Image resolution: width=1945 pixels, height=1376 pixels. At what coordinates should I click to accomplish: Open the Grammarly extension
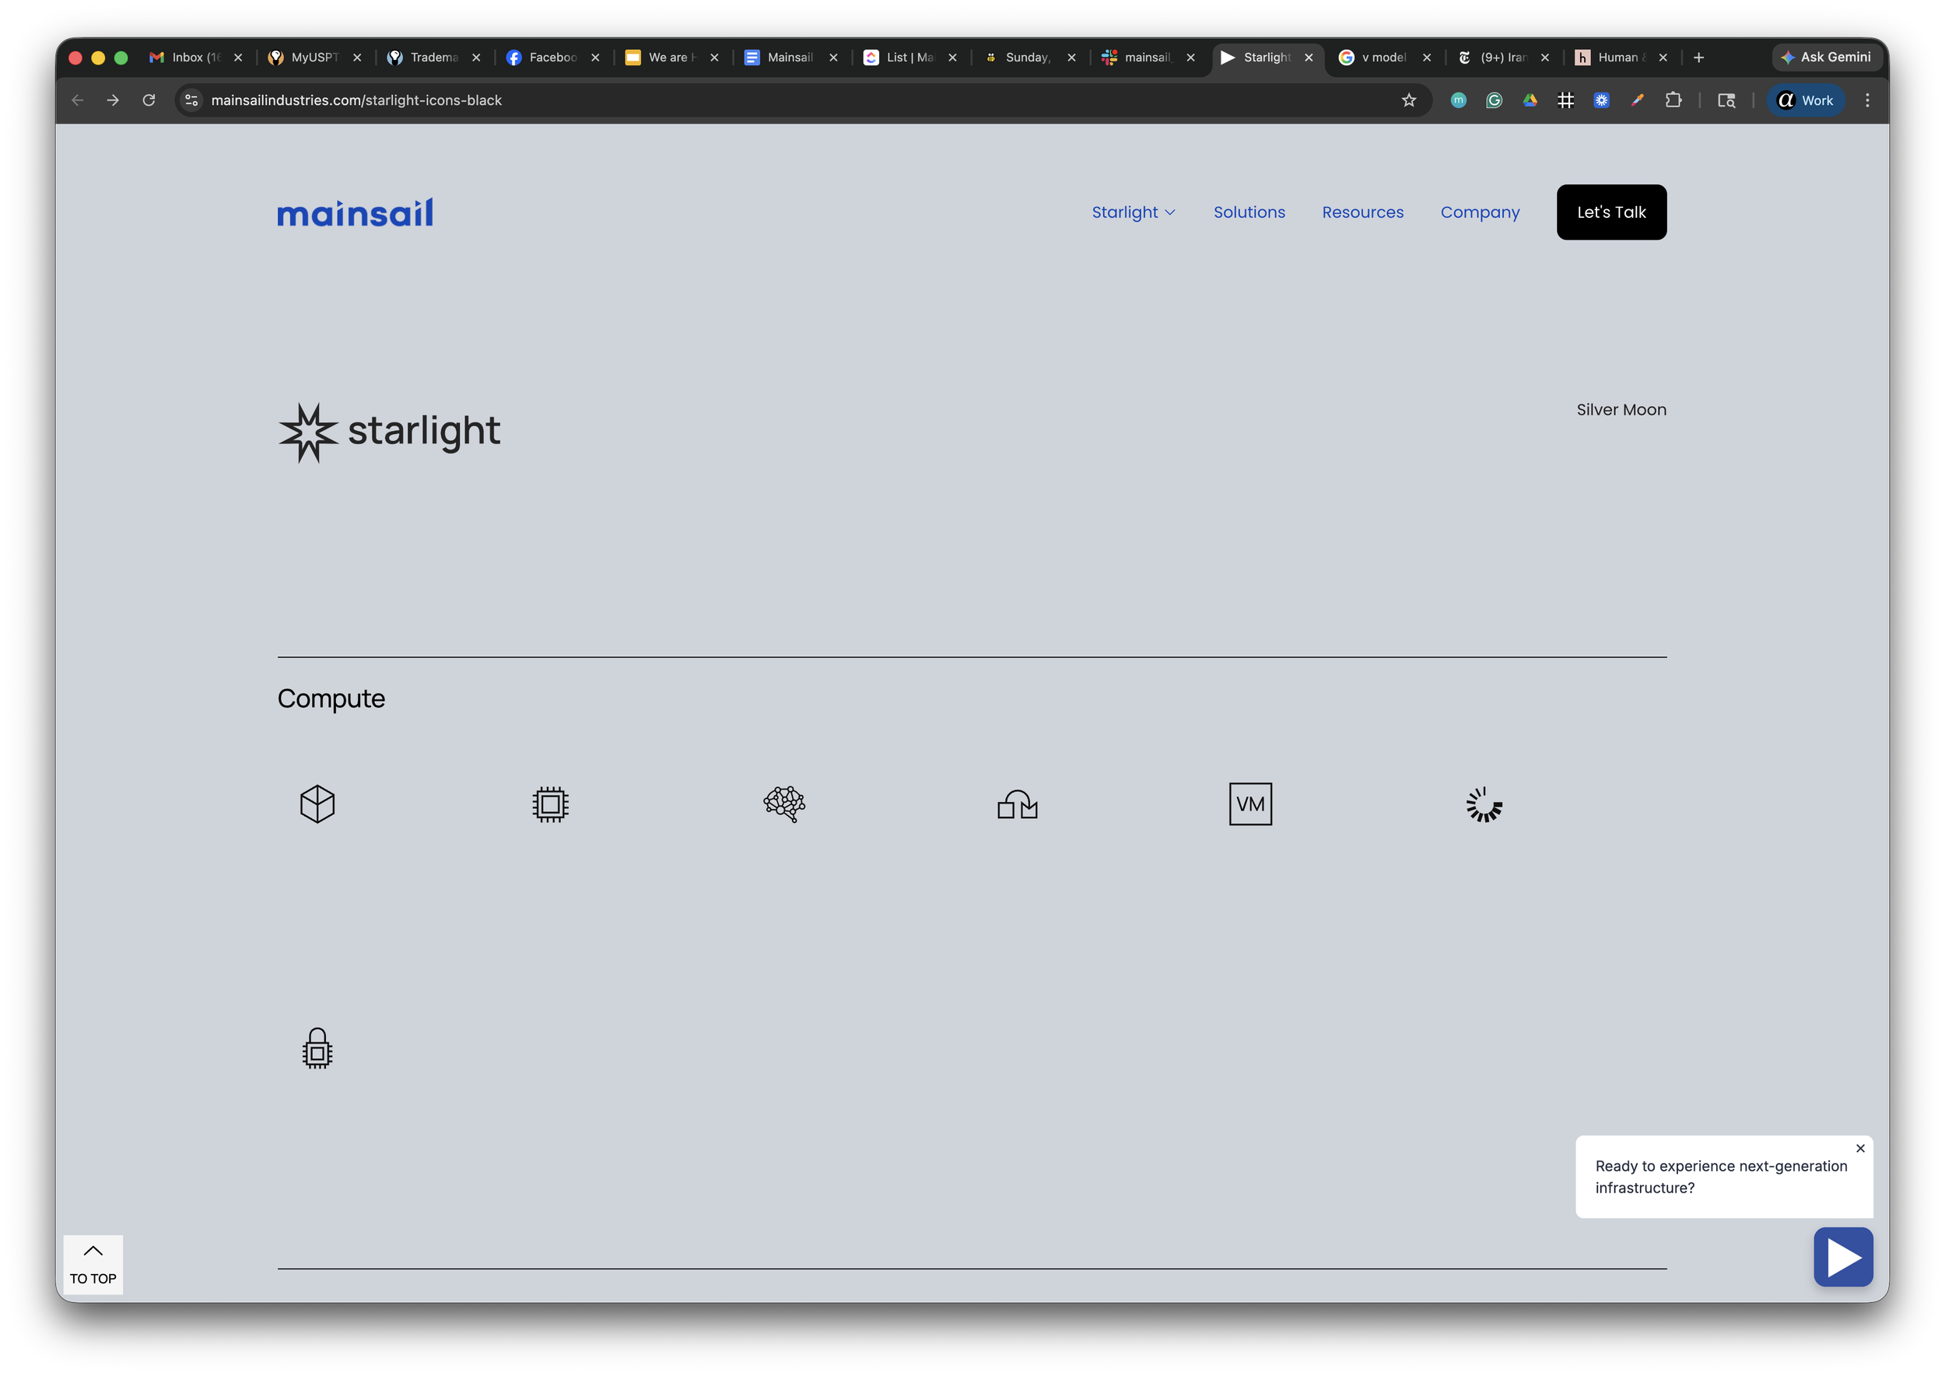(x=1493, y=100)
